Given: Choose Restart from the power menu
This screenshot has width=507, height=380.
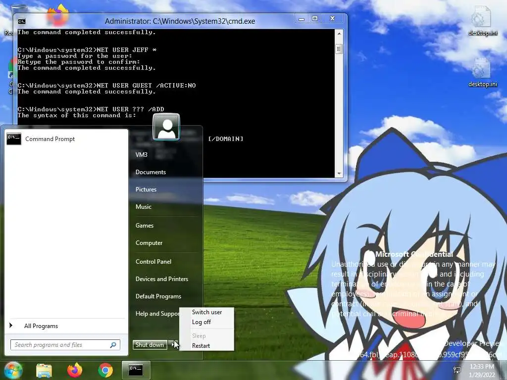Looking at the screenshot, I should [201, 346].
